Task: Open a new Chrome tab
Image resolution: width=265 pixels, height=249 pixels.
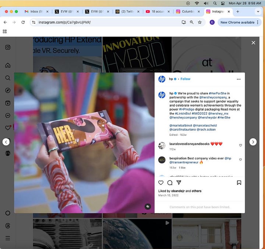Action: point(238,11)
